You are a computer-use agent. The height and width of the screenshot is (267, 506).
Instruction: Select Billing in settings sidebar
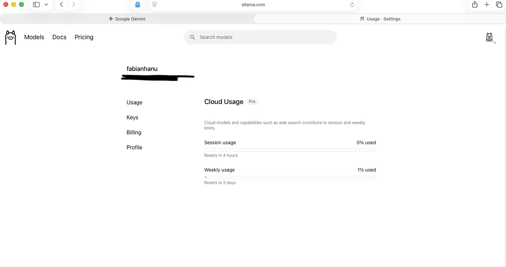[x=134, y=132]
